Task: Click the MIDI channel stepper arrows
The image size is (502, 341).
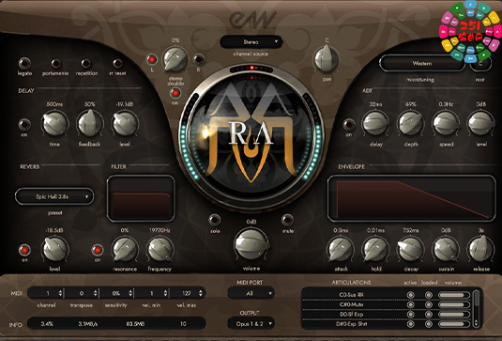Action: coord(60,293)
